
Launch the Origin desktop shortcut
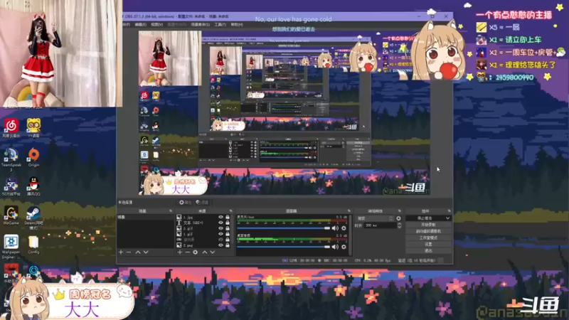(33, 156)
